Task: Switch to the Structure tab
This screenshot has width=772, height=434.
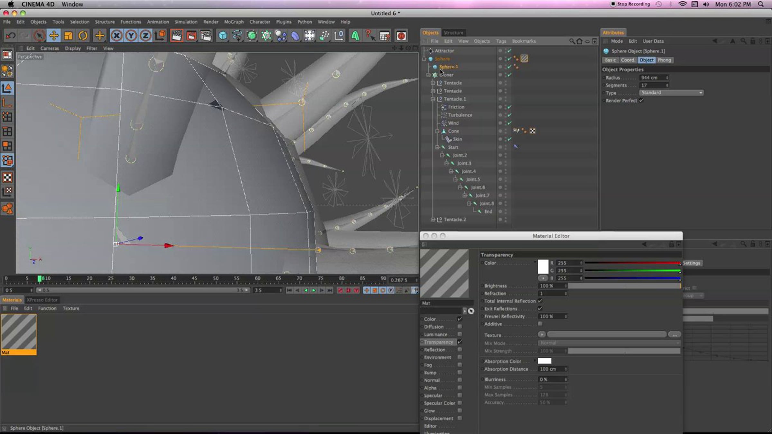Action: click(x=453, y=33)
